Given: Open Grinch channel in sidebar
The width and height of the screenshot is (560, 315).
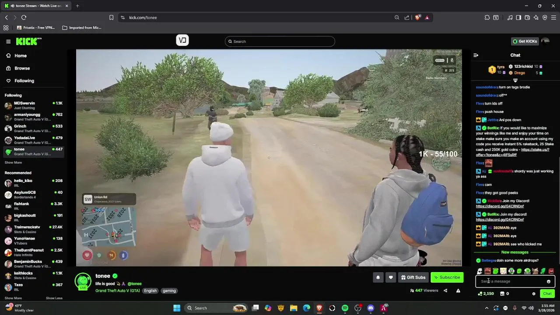Looking at the screenshot, I should coord(34,128).
